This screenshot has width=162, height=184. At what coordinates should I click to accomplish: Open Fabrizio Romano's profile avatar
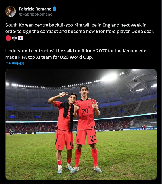point(11,11)
